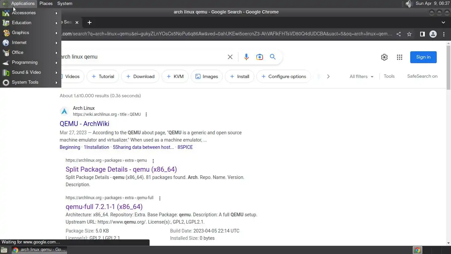Open the Beginning sitelink
This screenshot has width=451, height=254.
click(x=70, y=147)
